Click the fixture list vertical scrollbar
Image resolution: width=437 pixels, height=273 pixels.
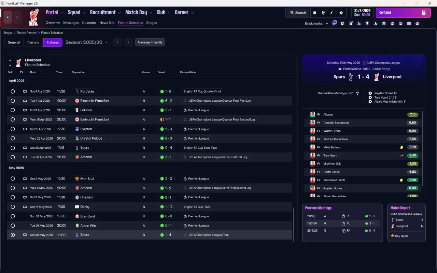[x=293, y=224]
